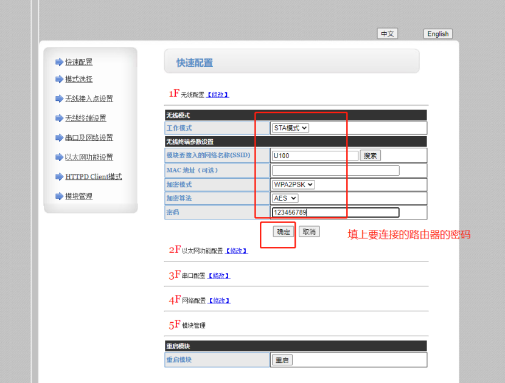This screenshot has height=383, width=505.
Task: Click the 重启 module button
Action: tap(282, 360)
